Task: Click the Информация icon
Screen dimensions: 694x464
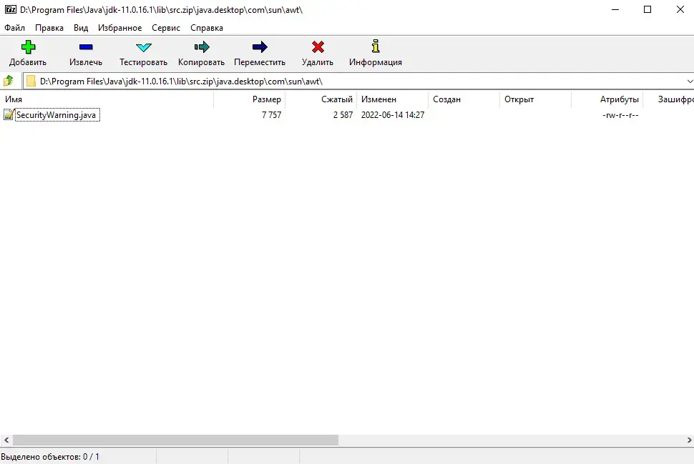Action: [x=376, y=46]
